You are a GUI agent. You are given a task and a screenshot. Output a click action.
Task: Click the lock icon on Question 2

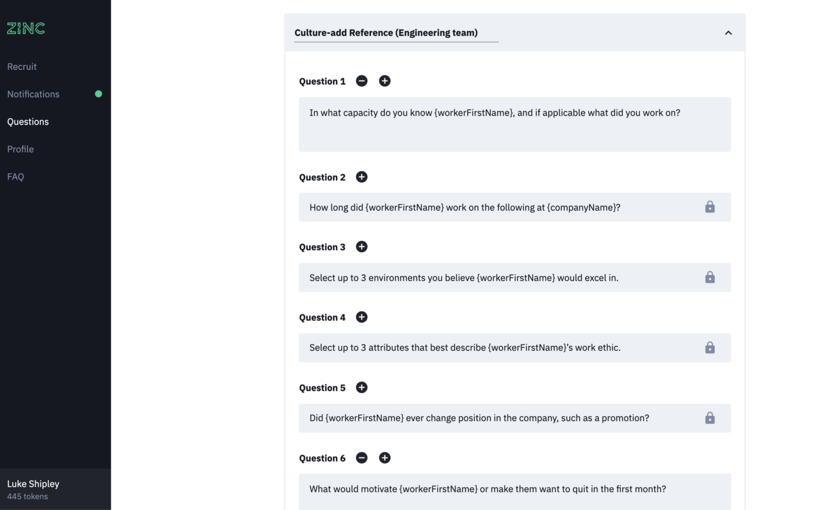tap(710, 207)
